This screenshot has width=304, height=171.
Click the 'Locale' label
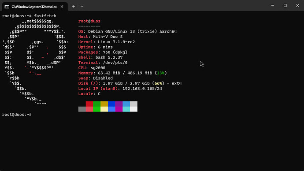click(86, 94)
